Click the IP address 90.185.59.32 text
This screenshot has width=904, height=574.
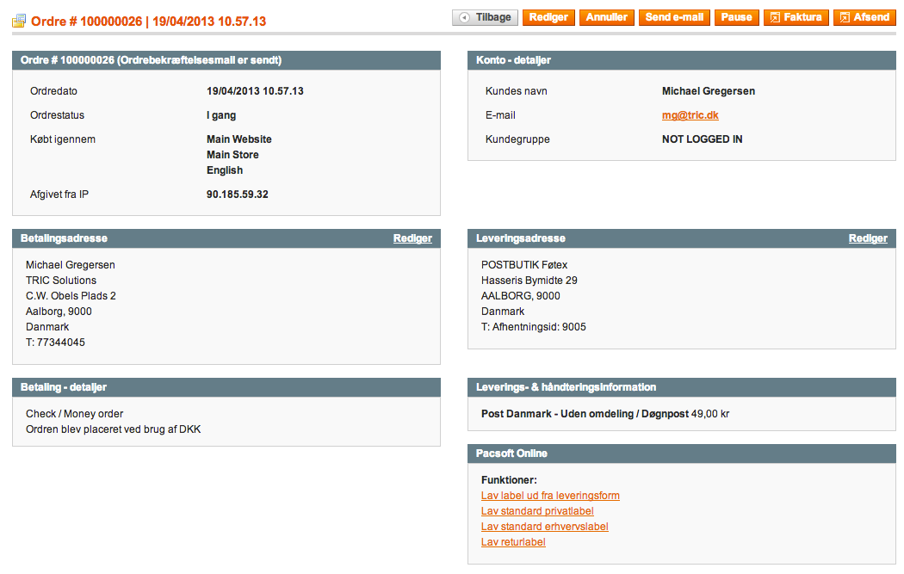(x=238, y=194)
